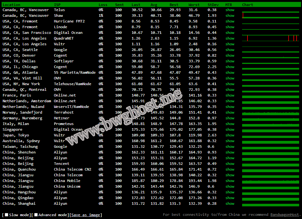Show MTR for Telehouse/RamNode New York
The width and height of the screenshot is (302, 219).
230,84
